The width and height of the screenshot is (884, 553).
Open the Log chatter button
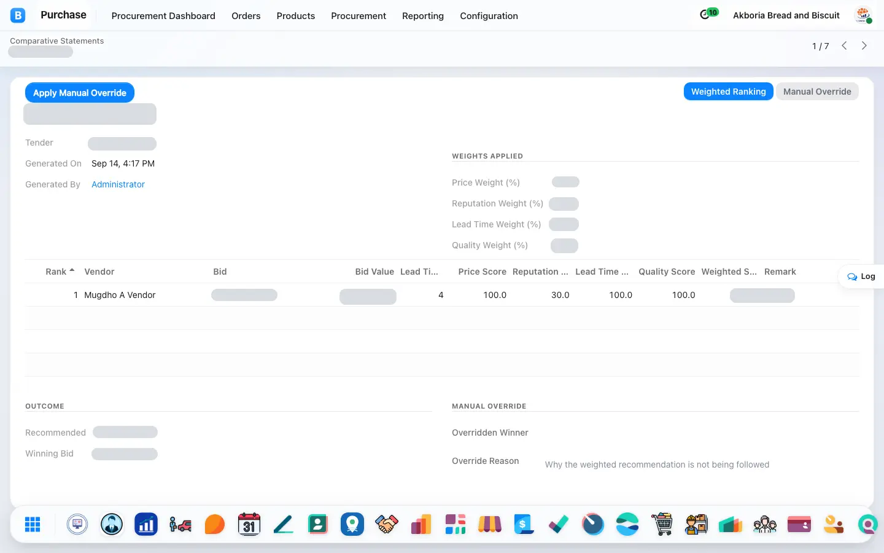[861, 276]
